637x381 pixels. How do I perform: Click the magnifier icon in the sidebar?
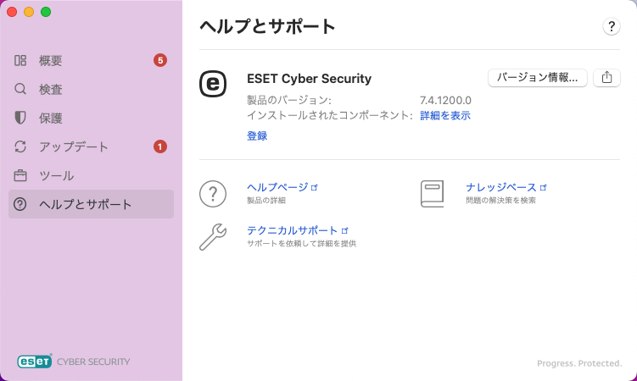tap(20, 89)
